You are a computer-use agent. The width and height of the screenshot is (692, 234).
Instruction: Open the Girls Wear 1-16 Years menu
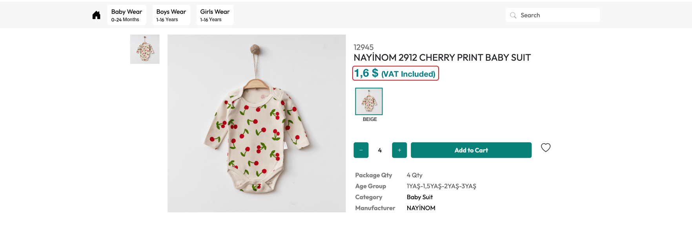click(x=215, y=15)
